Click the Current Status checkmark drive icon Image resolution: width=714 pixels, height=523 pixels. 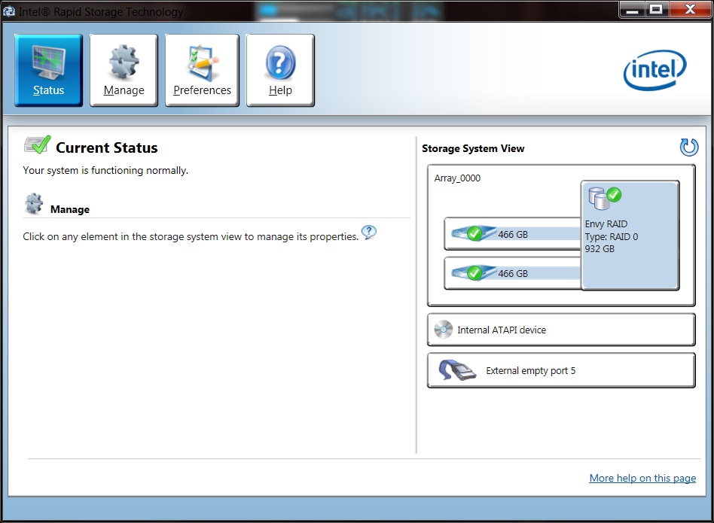[x=38, y=145]
